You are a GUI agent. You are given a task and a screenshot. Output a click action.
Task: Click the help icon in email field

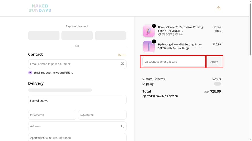tap(122, 64)
